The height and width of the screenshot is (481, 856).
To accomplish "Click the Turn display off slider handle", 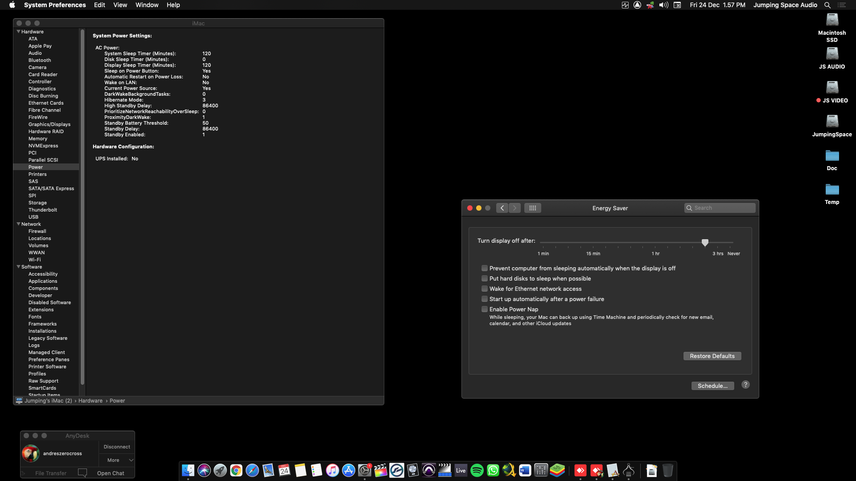I will tap(705, 242).
